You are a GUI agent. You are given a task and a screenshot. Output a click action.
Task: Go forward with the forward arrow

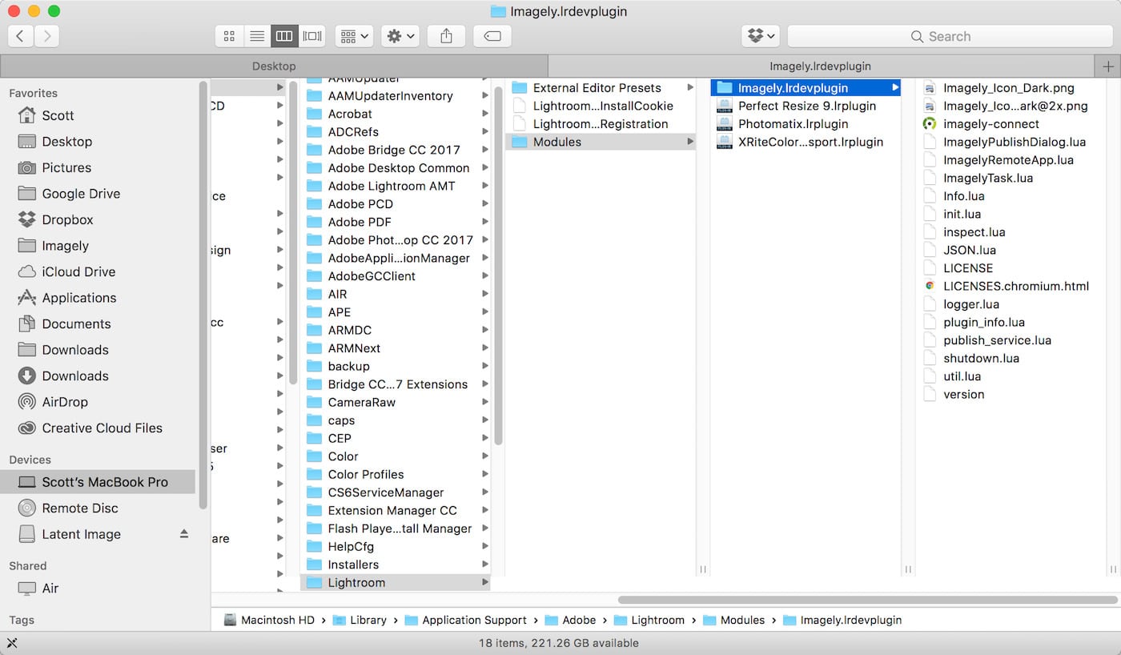pos(46,36)
